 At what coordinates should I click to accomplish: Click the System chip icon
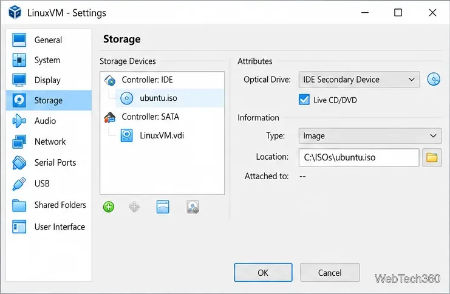(x=19, y=60)
